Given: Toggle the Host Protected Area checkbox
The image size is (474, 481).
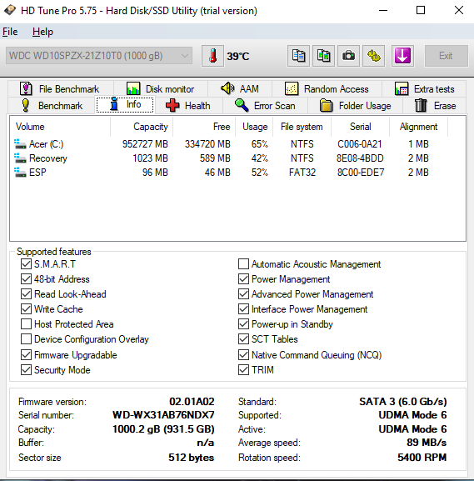Looking at the screenshot, I should coord(26,324).
